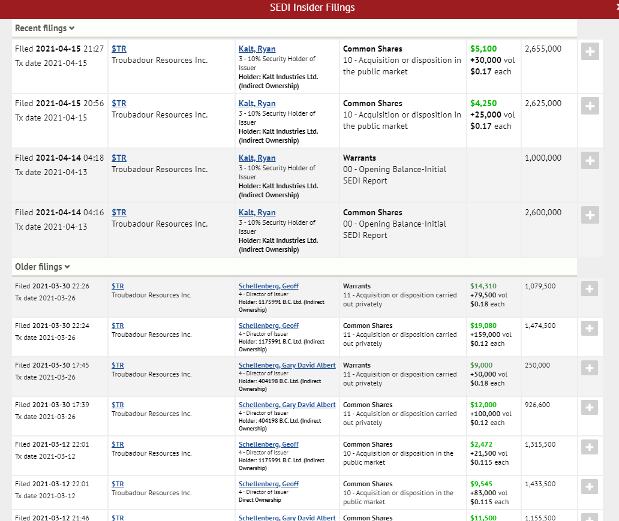Expand the 250,000 Warrants filing row

(x=590, y=368)
